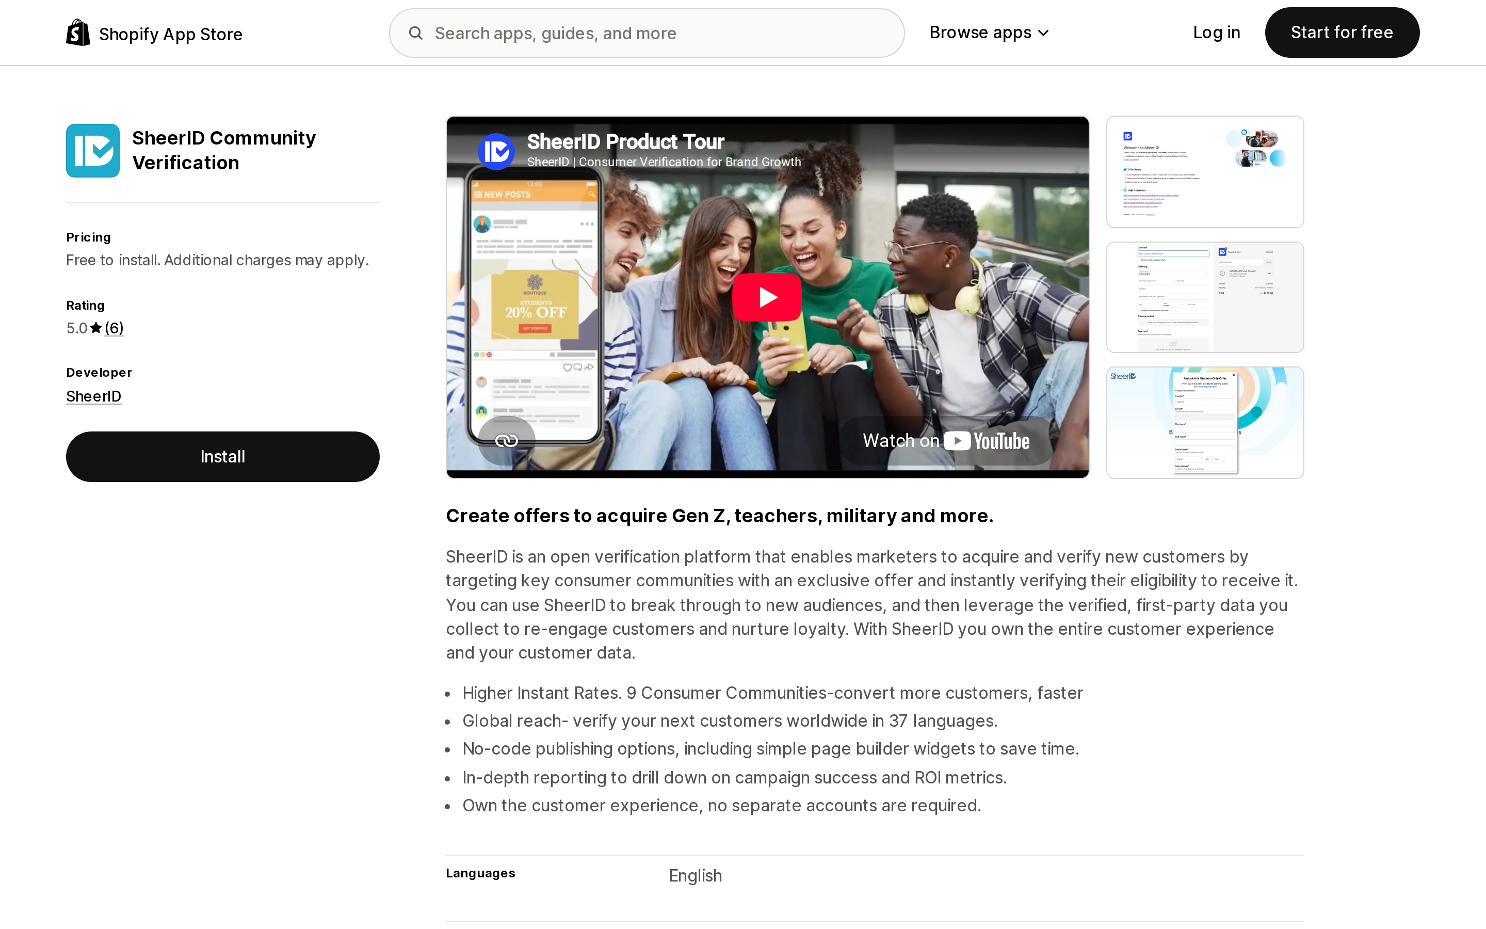Open the 6 reviews link
The image size is (1486, 929).
pyautogui.click(x=114, y=328)
